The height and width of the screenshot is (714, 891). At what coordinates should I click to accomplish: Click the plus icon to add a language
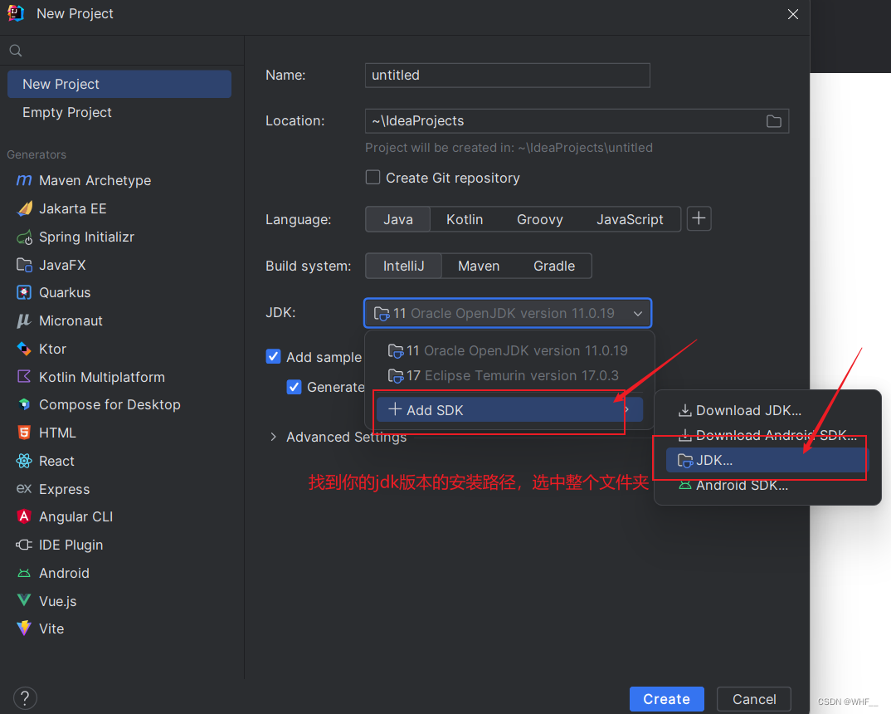[699, 219]
